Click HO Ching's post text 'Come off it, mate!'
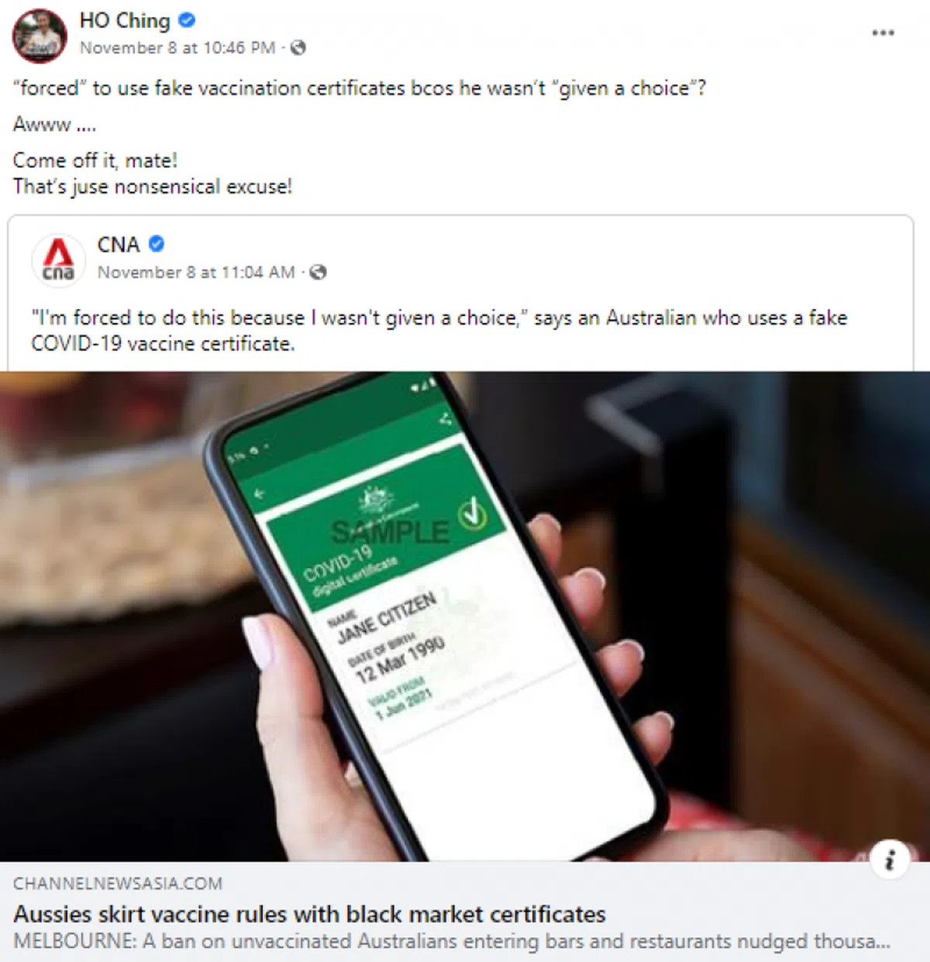 95,160
